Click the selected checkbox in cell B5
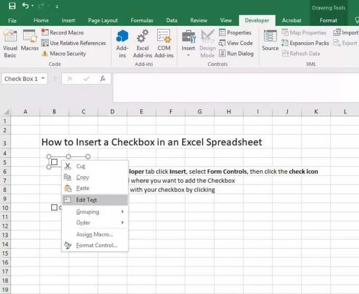Viewport: 359px width, 294px height. pos(54,162)
